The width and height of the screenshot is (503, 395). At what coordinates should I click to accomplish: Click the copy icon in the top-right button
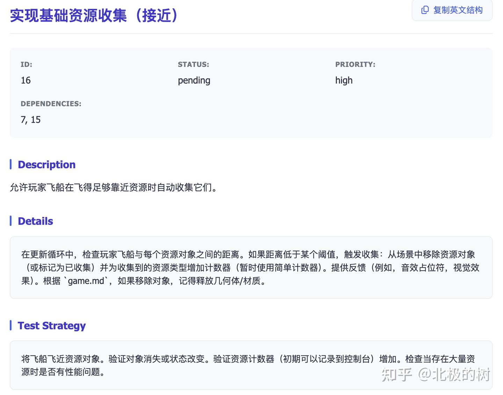[x=425, y=10]
